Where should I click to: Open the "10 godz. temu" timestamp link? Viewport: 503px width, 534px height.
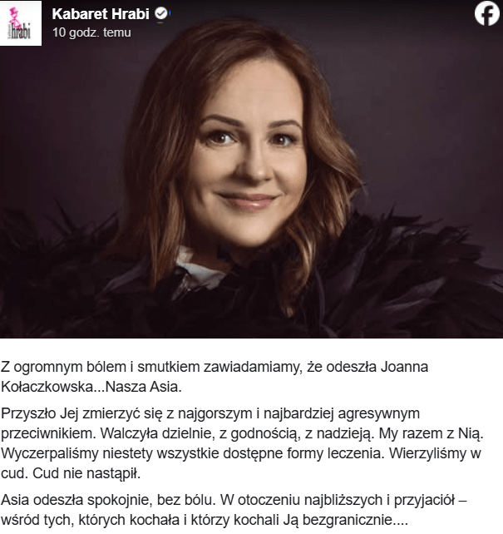click(x=91, y=32)
